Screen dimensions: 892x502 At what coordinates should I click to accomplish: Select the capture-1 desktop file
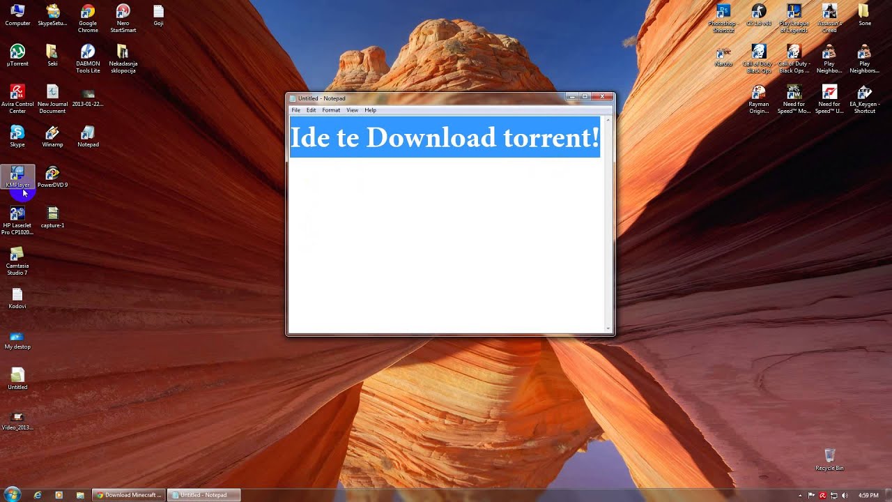[x=52, y=218]
